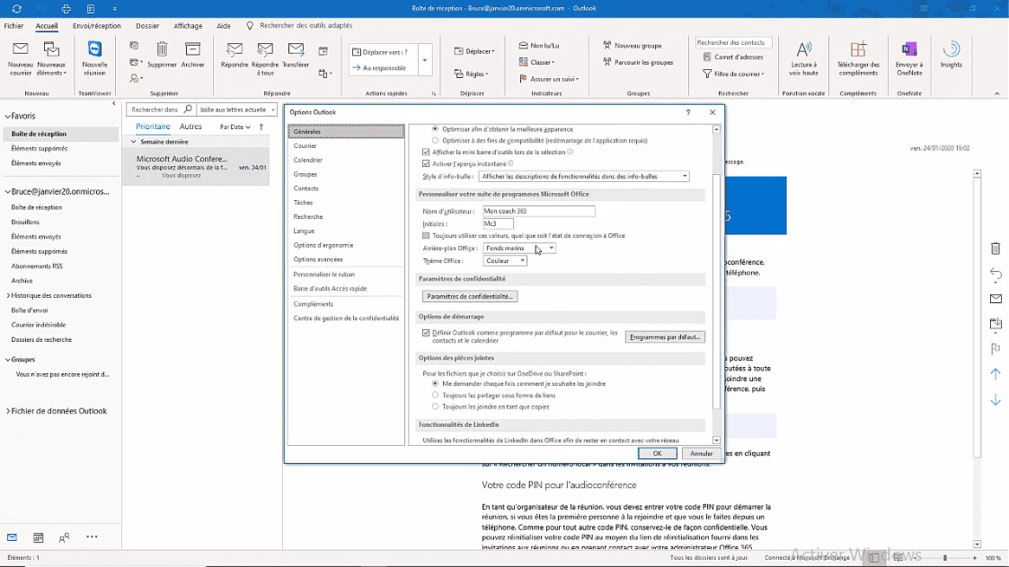This screenshot has height=567, width=1009.
Task: Change the Thème Office dropdown
Action: coord(524,260)
